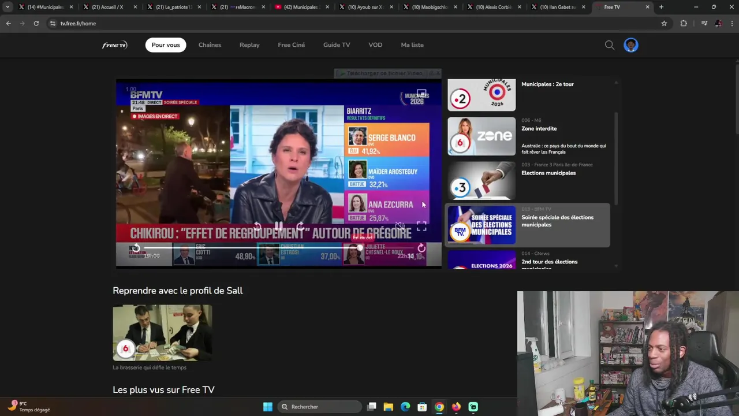Click the 'Zone interdite' title
The image size is (739, 416).
539,129
